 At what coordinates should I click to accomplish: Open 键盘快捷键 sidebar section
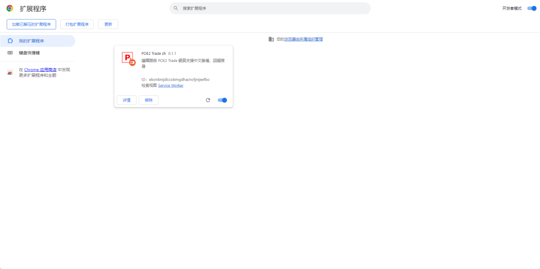pos(29,53)
